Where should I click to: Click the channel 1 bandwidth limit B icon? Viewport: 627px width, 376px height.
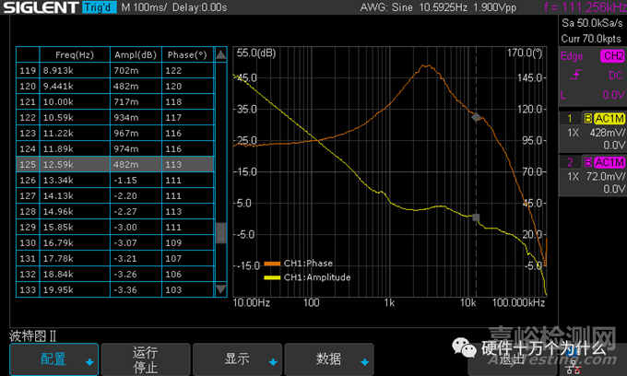click(x=587, y=119)
